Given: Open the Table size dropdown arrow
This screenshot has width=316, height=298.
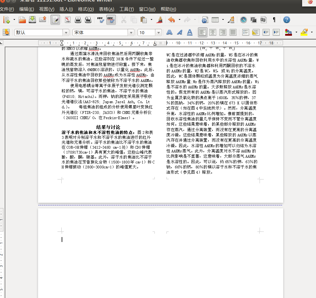Looking at the screenshot, I should tap(223, 20).
